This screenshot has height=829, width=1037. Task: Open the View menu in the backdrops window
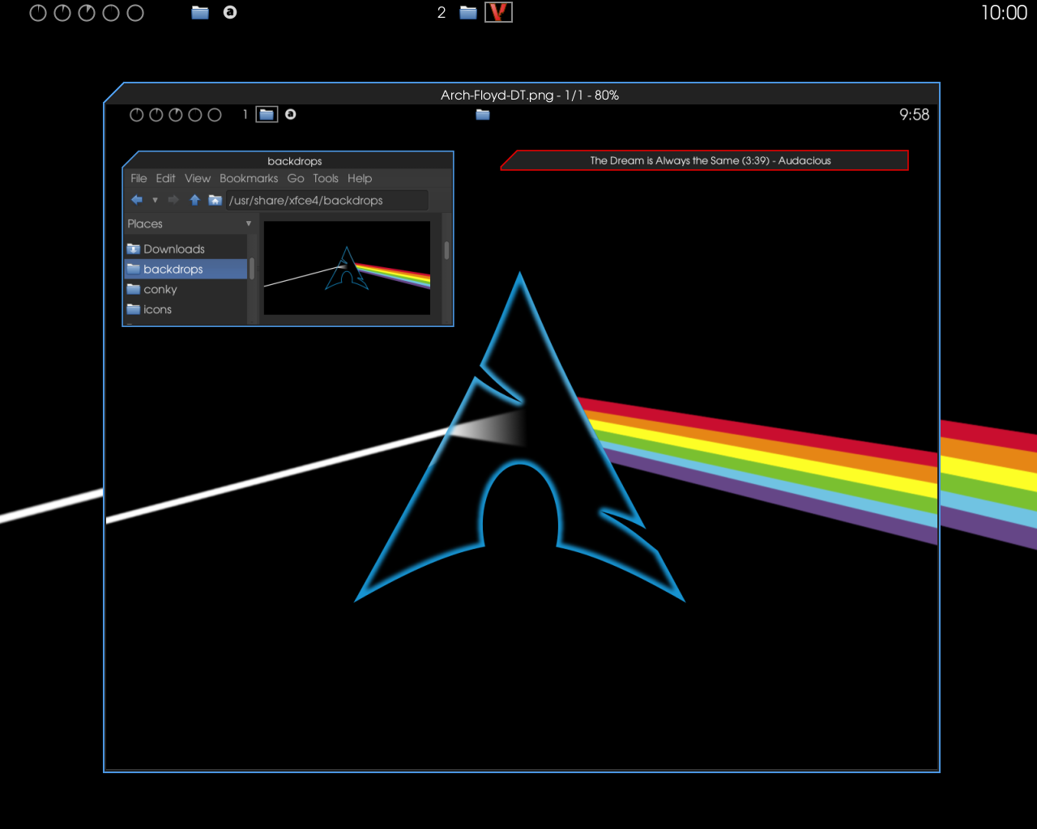(198, 178)
